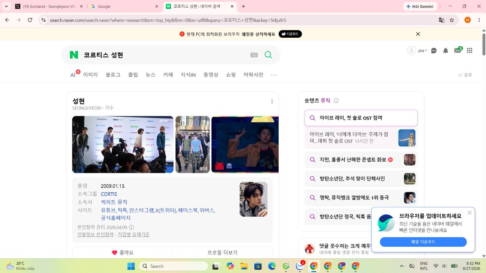Open the 공식홈페이지 link
486x273 pixels.
pyautogui.click(x=115, y=218)
